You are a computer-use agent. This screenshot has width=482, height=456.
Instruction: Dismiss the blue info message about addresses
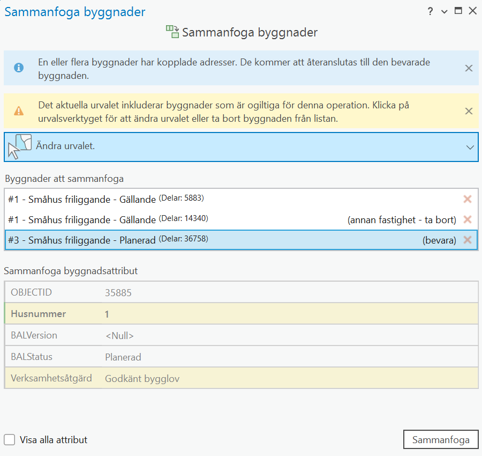point(469,68)
